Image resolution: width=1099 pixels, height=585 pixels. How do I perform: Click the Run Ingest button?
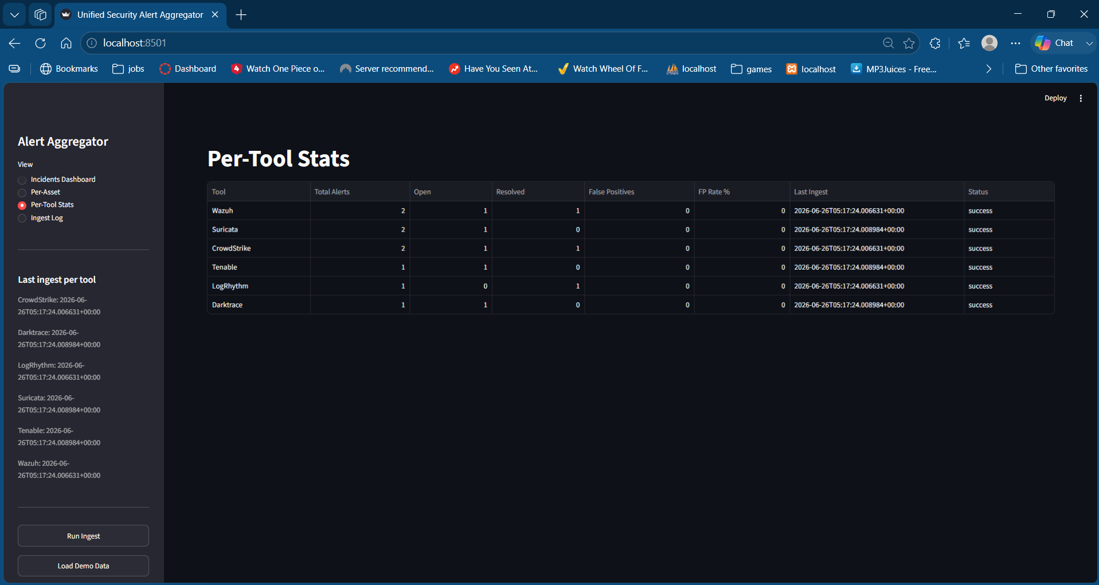(x=83, y=536)
